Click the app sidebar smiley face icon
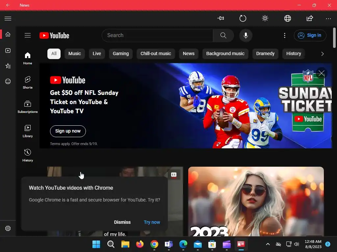This screenshot has height=252, width=337. (8, 81)
